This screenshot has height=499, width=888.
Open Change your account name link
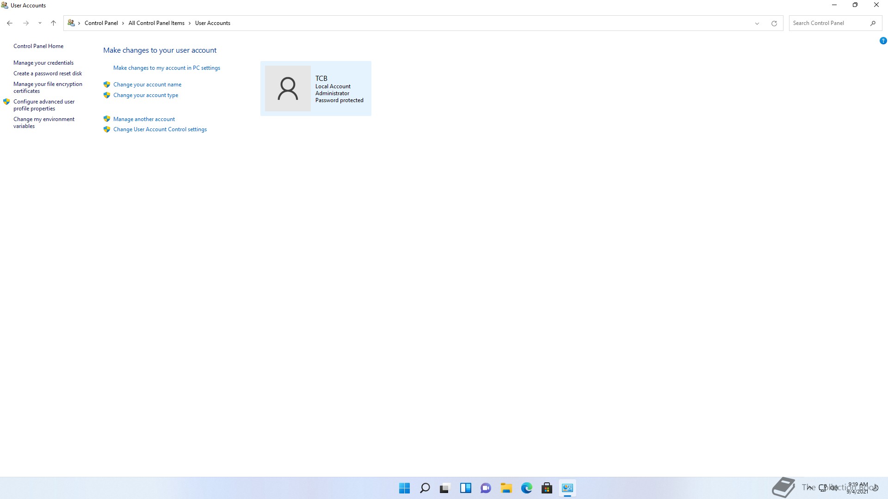(x=147, y=85)
